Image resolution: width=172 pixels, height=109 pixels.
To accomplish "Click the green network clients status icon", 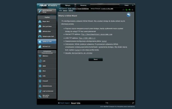I will pyautogui.click(x=126, y=10).
